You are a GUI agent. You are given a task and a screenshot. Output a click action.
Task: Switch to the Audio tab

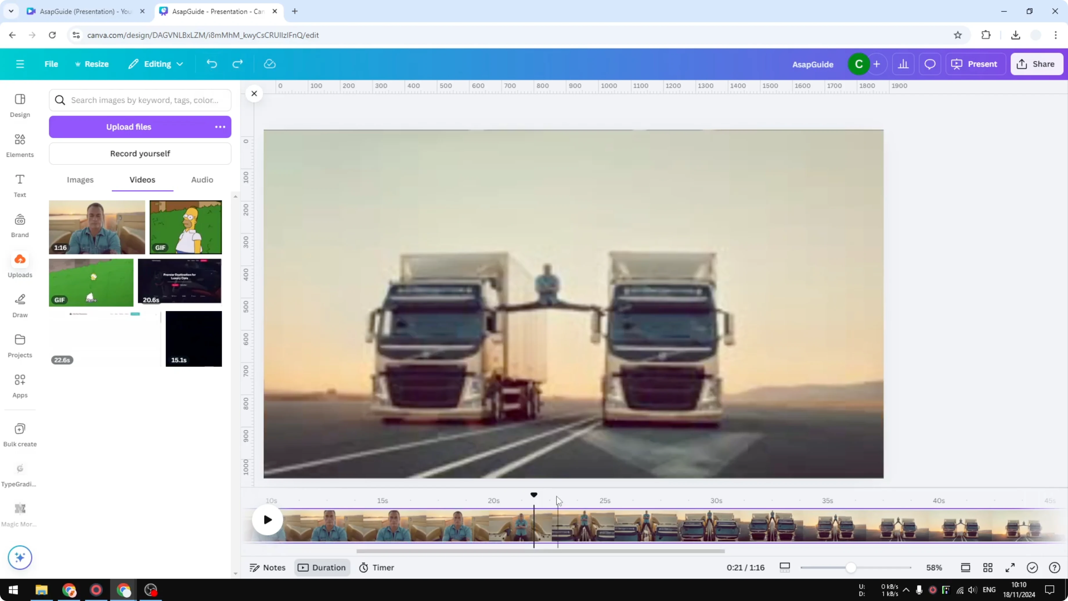201,180
